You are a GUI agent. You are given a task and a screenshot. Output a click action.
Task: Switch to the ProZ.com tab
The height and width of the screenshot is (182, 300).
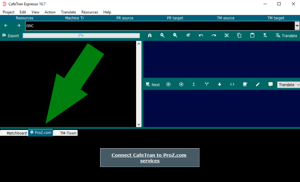click(x=40, y=132)
